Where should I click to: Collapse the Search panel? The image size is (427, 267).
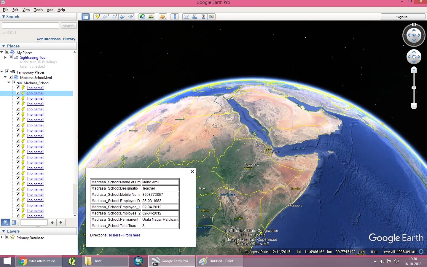coord(4,17)
